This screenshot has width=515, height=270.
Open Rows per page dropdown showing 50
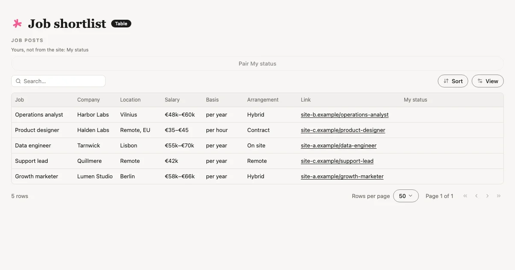pos(406,196)
